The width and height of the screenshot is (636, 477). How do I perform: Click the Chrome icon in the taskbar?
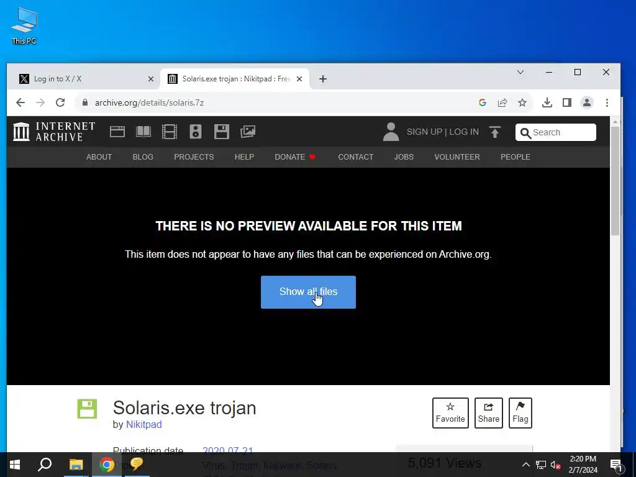coord(107,465)
